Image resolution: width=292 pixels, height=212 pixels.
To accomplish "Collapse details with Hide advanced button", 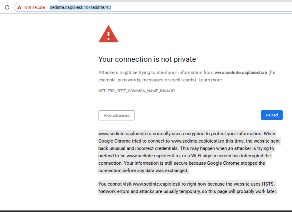I will pos(116,115).
